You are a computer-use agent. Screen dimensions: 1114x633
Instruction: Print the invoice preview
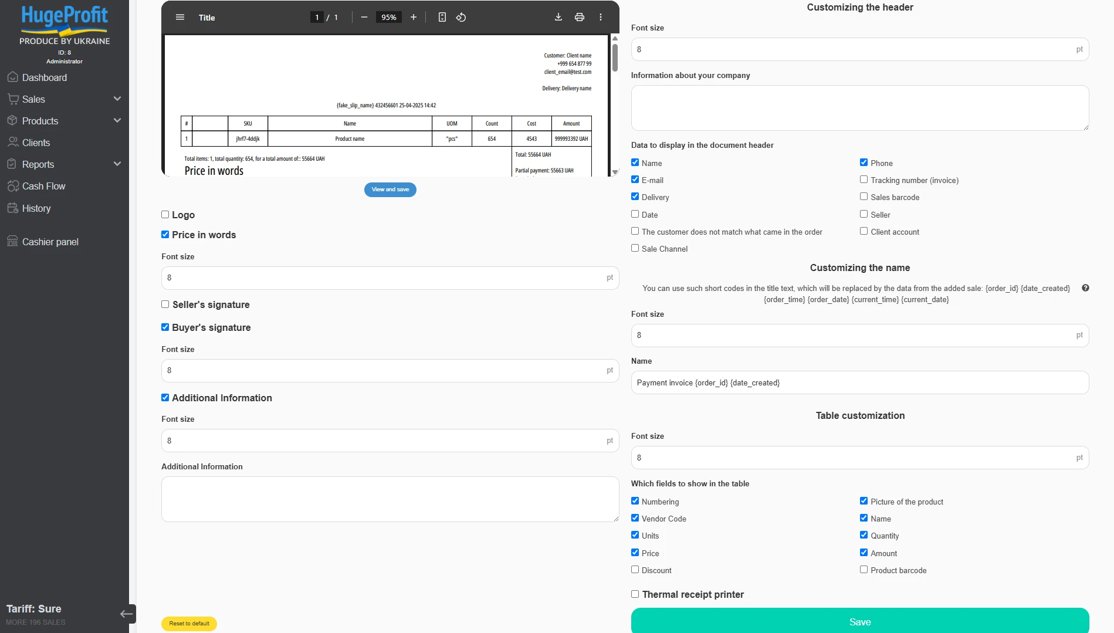(x=579, y=17)
